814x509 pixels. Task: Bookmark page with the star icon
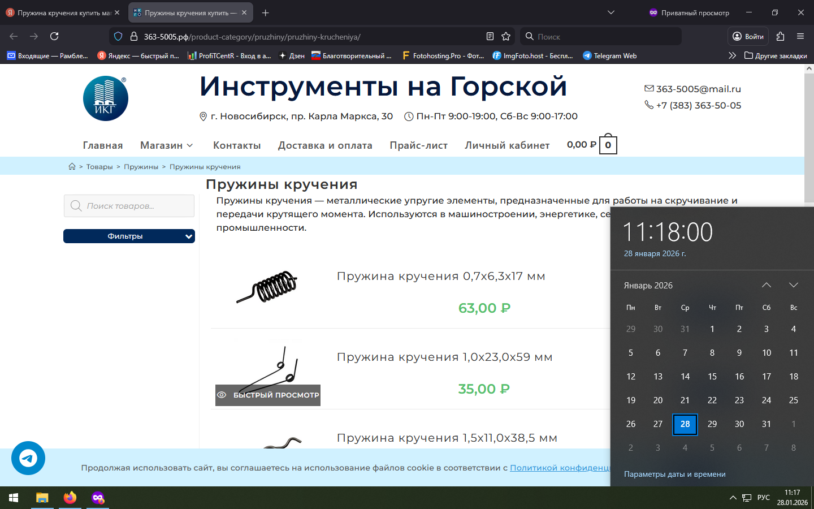506,36
